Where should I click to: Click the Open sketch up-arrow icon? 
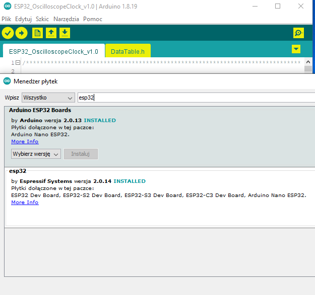coord(51,33)
